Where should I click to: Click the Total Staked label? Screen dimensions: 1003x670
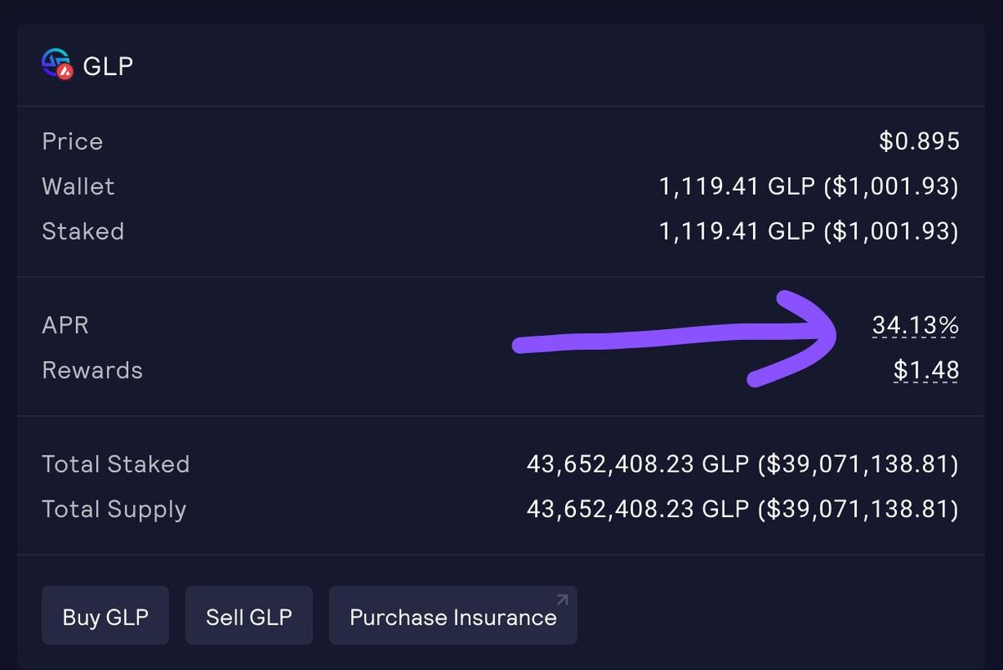[115, 464]
